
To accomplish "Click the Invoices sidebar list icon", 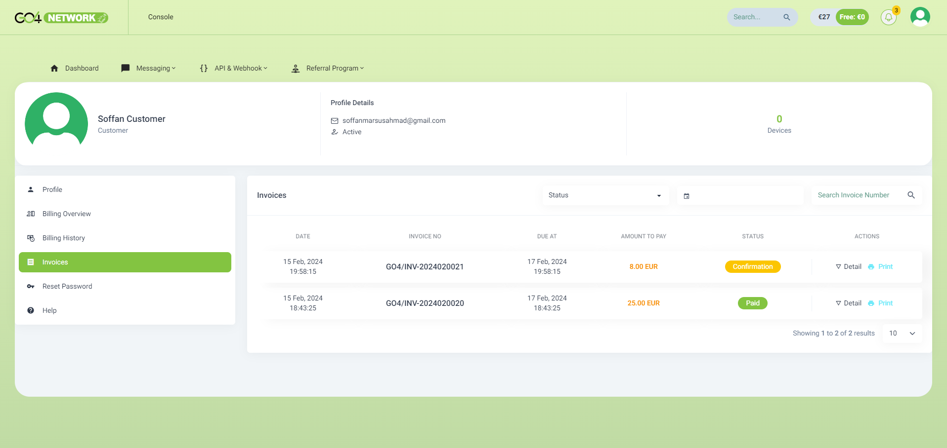I will (x=31, y=262).
